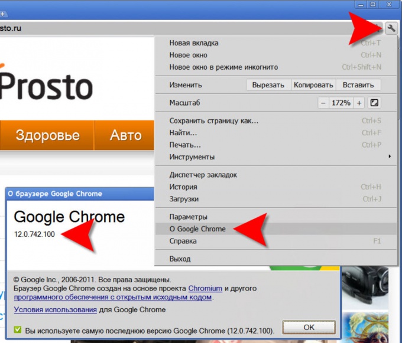The image size is (402, 343).
Task: Select Печать... menu item
Action: click(276, 145)
